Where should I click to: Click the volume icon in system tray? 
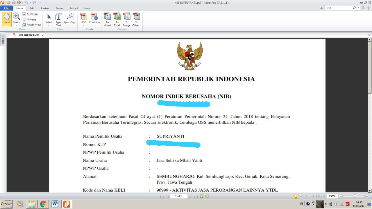[x=336, y=204]
